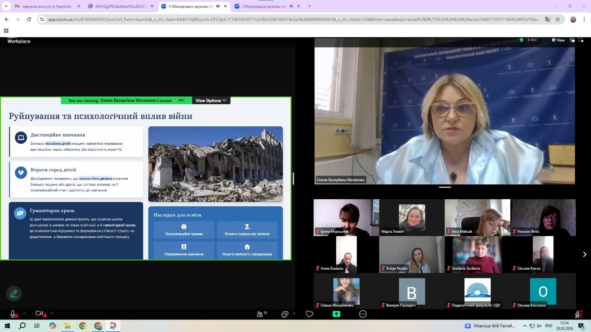Switch to I Міжнародна науково-практична tab
Screen dimensions: 591x332
tap(263, 6)
